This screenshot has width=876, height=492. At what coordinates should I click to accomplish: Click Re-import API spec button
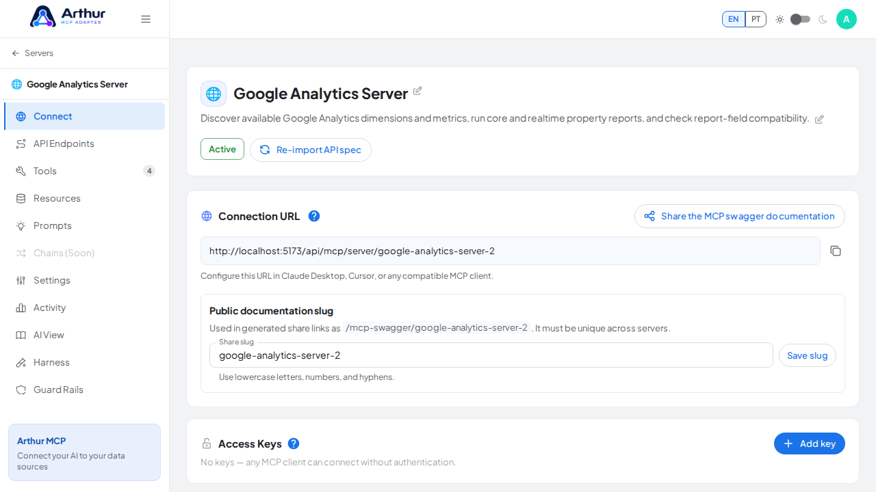[311, 150]
